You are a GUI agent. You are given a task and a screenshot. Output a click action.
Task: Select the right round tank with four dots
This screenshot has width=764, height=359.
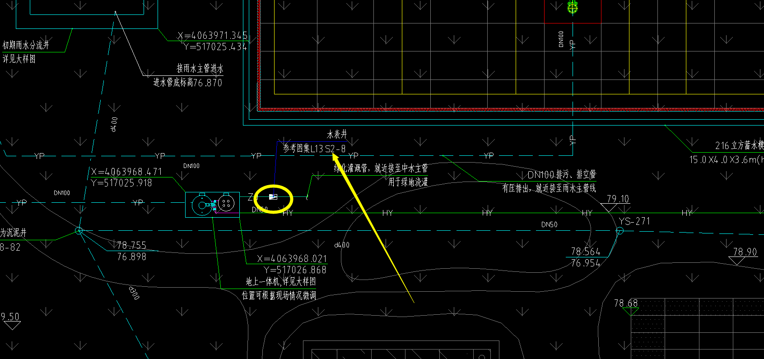pos(226,204)
